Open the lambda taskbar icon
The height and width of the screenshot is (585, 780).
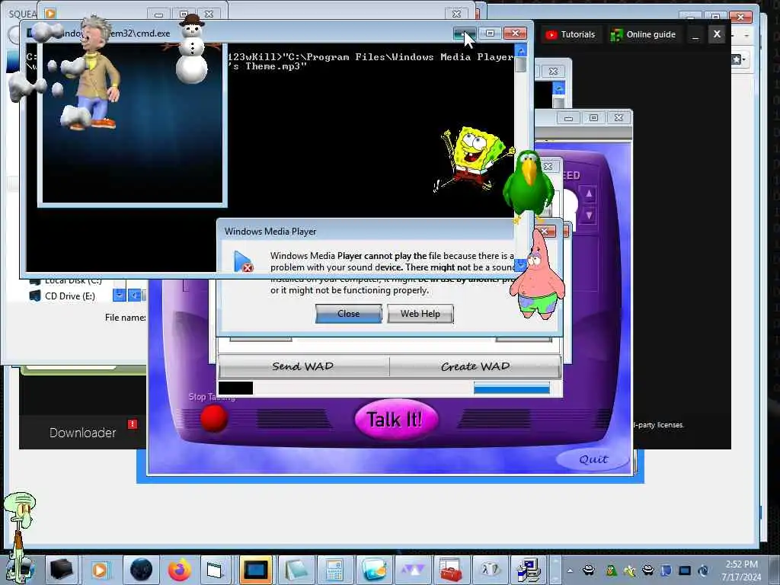pyautogui.click(x=490, y=570)
